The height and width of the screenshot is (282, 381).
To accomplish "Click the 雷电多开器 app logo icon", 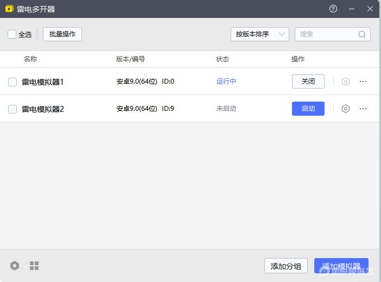I will pos(9,9).
